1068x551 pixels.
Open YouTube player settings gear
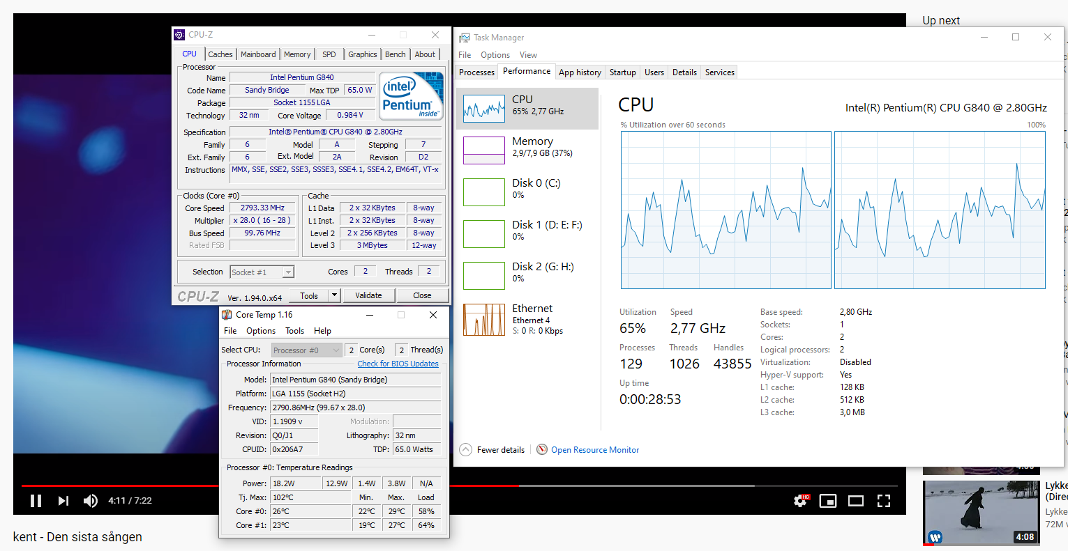click(800, 501)
